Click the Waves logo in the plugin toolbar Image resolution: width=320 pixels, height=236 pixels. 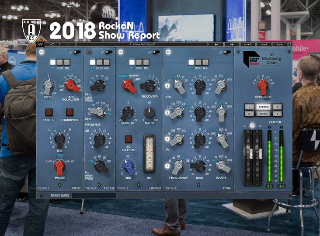click(x=40, y=44)
